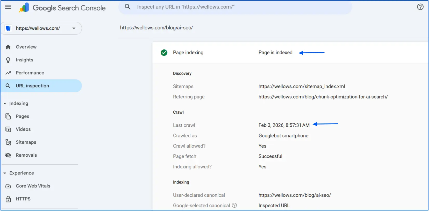Click the 'Discovery' section heading

point(182,74)
